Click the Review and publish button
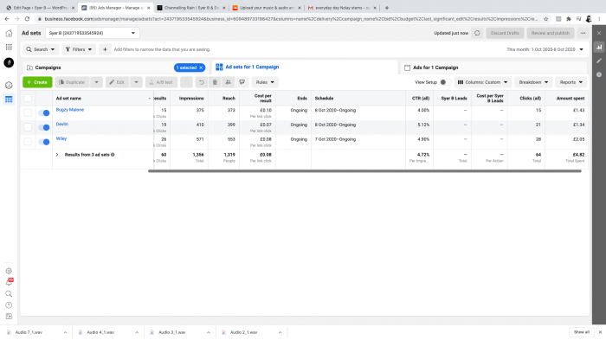This screenshot has width=606, height=340. 551,33
